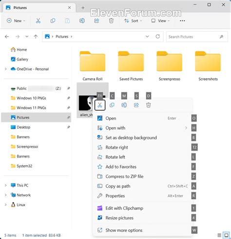
Task: Unpin Windows 10 PNGs via its pin icon
Action: coord(69,98)
